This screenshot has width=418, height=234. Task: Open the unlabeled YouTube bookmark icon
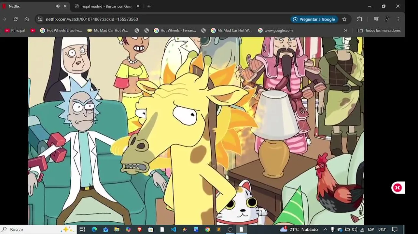tap(33, 30)
